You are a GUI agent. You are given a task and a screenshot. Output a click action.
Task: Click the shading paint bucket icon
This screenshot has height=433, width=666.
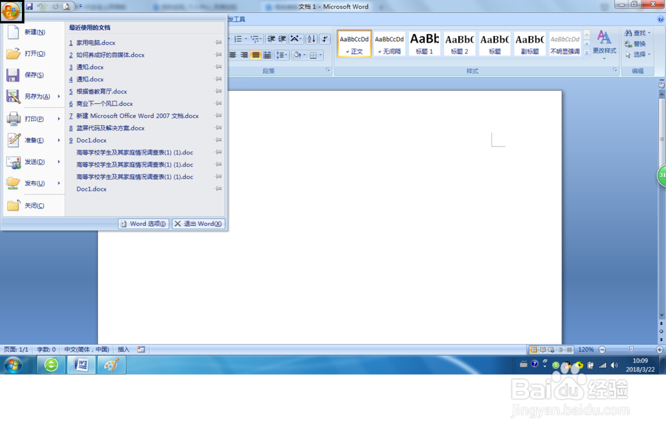tap(297, 55)
